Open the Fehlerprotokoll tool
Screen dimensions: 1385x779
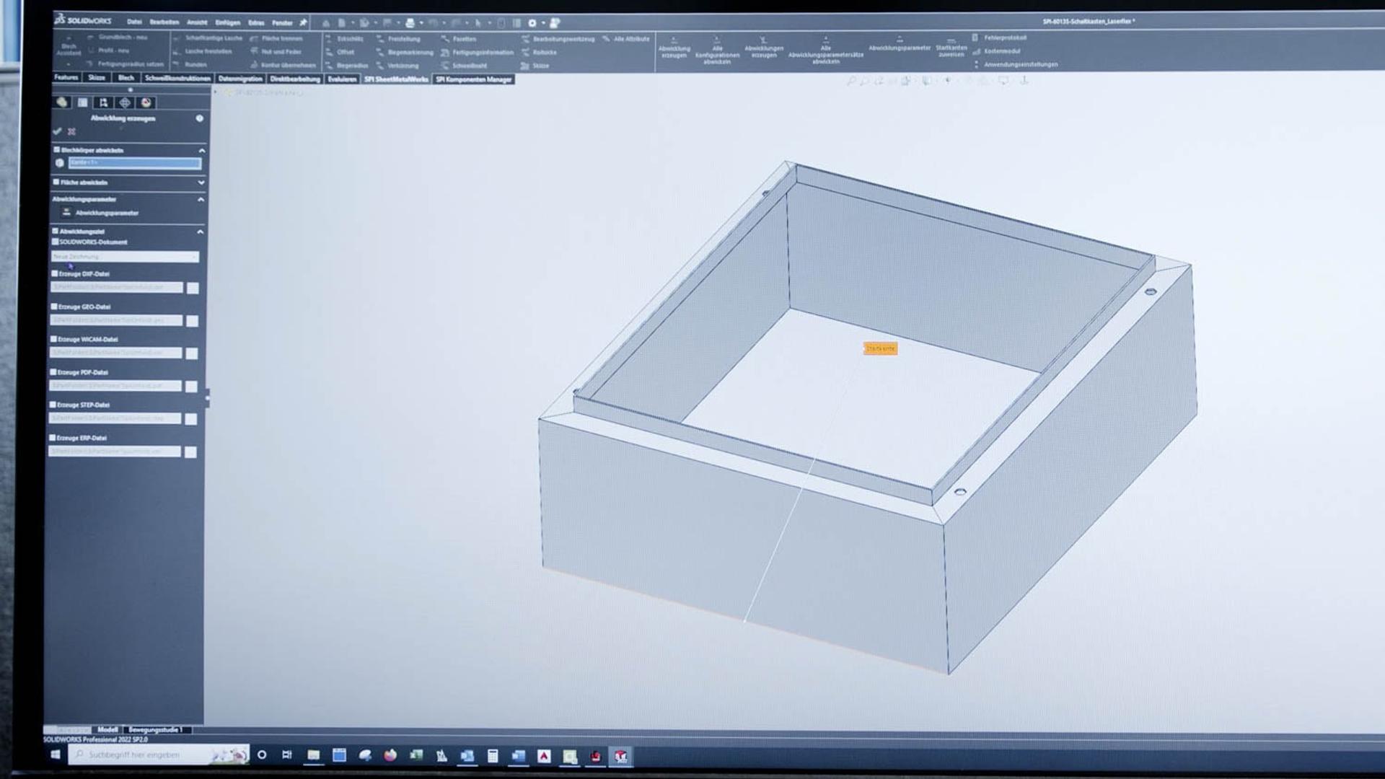(999, 38)
